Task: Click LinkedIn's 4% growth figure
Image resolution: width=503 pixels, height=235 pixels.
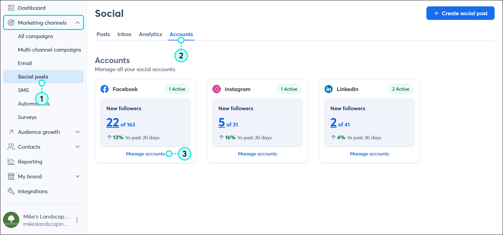Action: point(341,138)
